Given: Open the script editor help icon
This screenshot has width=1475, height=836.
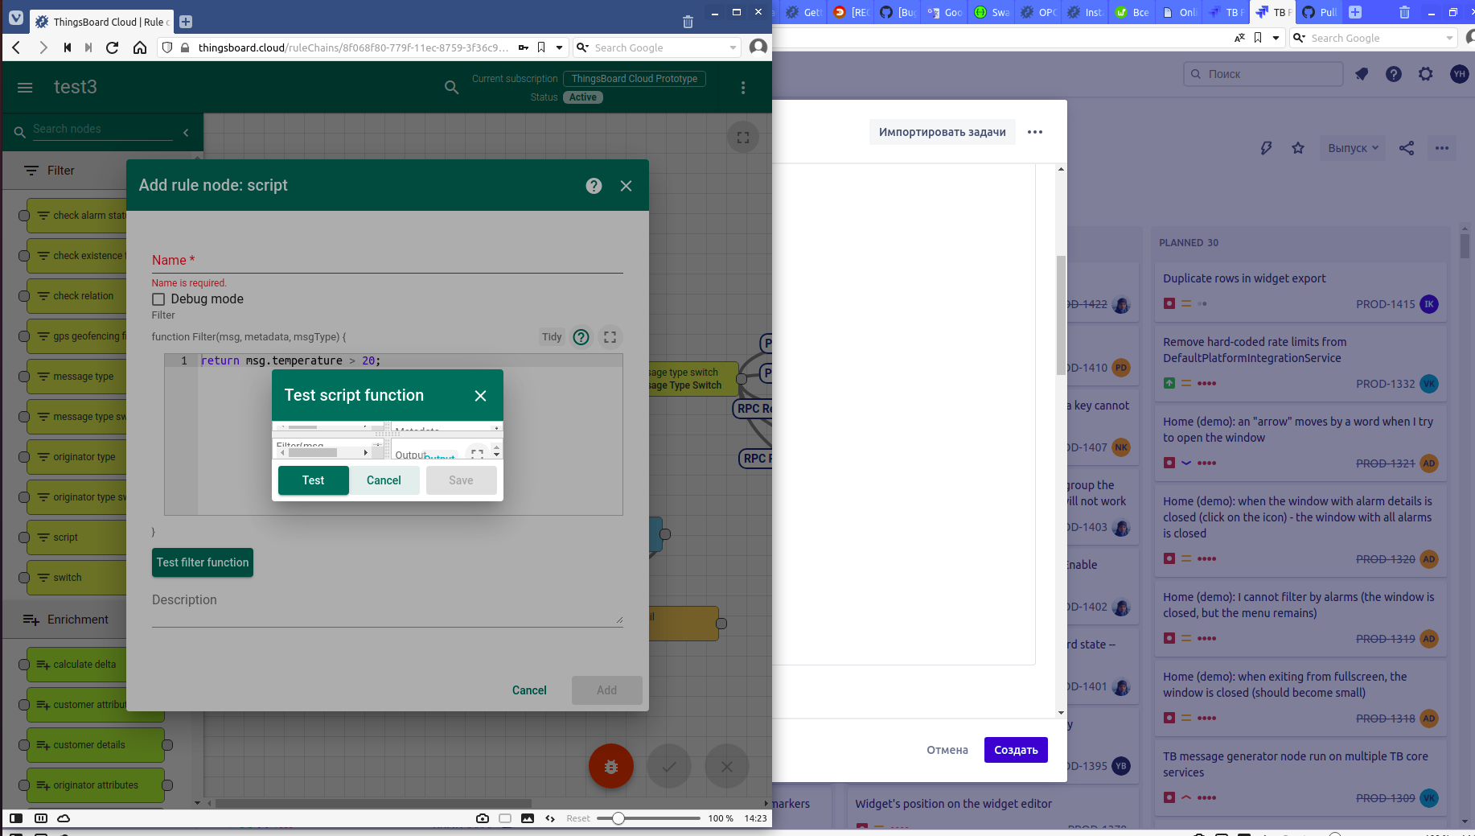Looking at the screenshot, I should [581, 337].
